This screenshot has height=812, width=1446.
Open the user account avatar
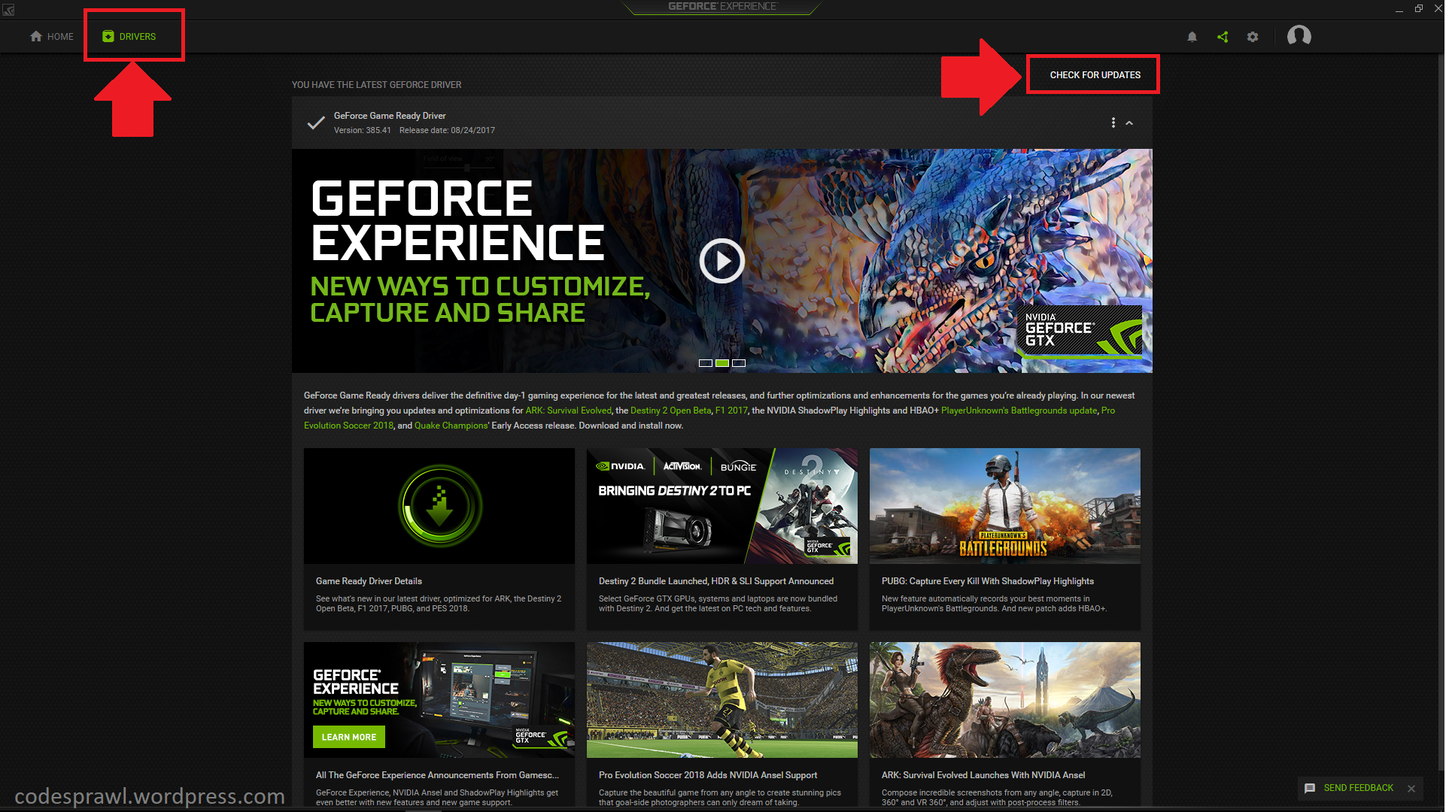pyautogui.click(x=1301, y=36)
